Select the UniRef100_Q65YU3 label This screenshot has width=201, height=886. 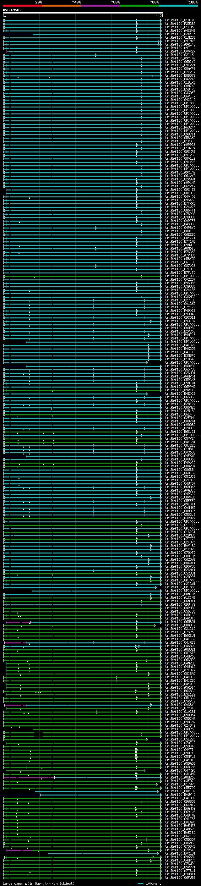click(180, 369)
